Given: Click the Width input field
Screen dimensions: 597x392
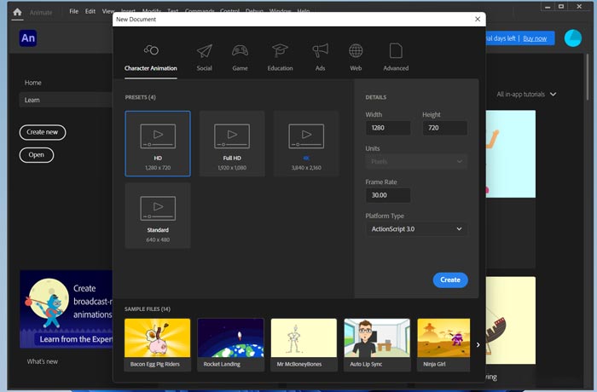Looking at the screenshot, I should coord(388,128).
